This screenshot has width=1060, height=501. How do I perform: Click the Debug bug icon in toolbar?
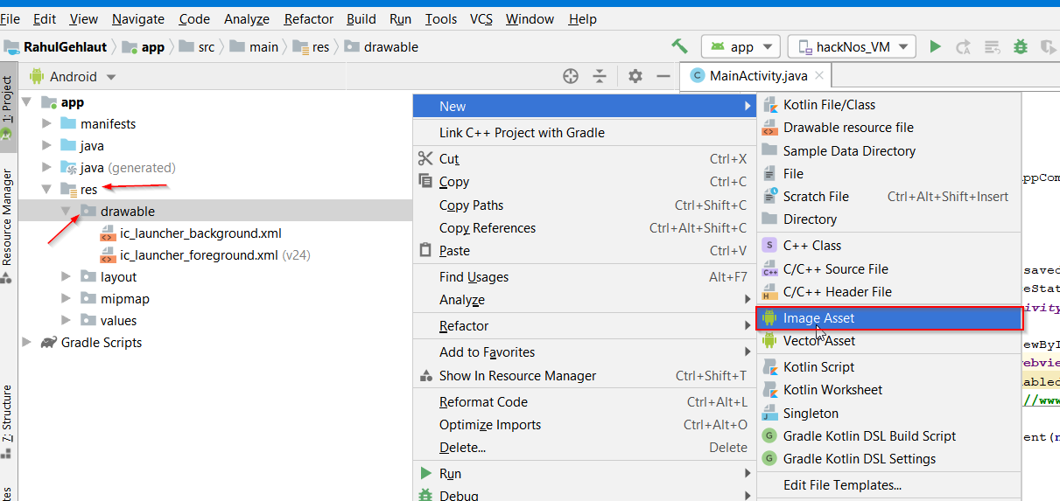pos(1021,46)
